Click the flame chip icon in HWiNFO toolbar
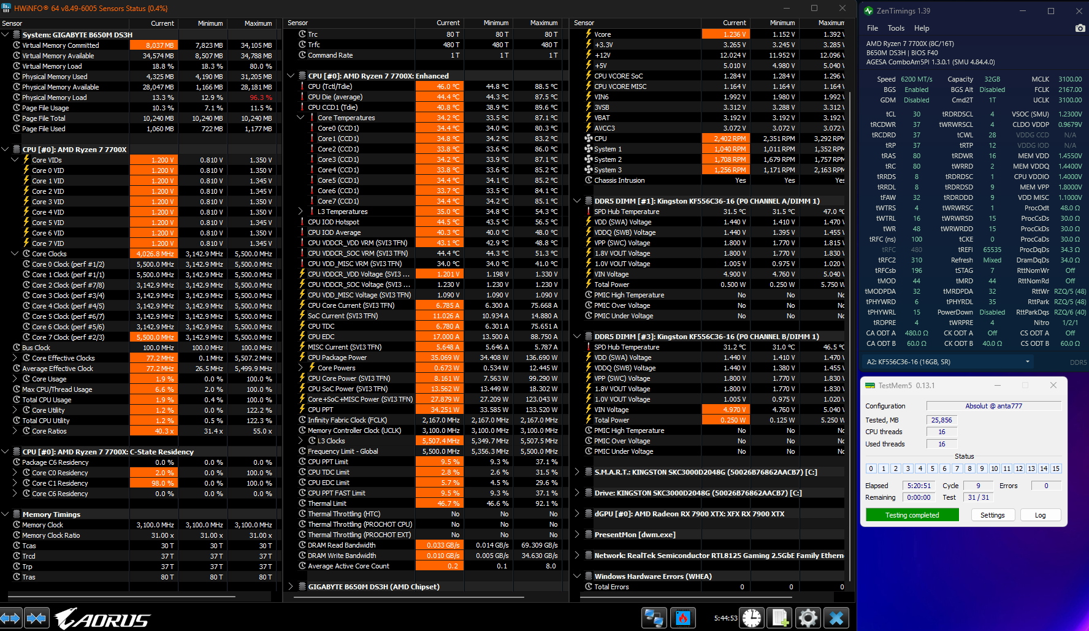 [682, 618]
